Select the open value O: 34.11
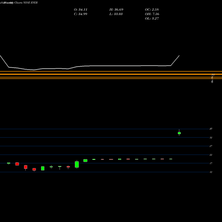222x222 pixels. point(80,10)
